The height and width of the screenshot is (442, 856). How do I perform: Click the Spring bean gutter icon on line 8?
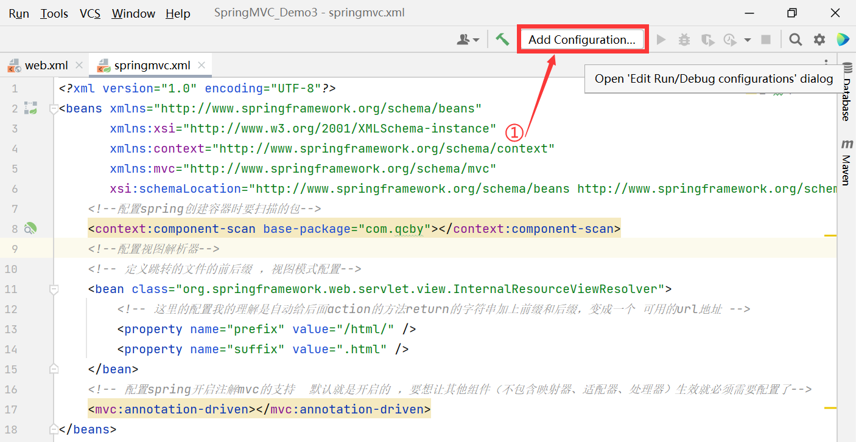click(30, 228)
